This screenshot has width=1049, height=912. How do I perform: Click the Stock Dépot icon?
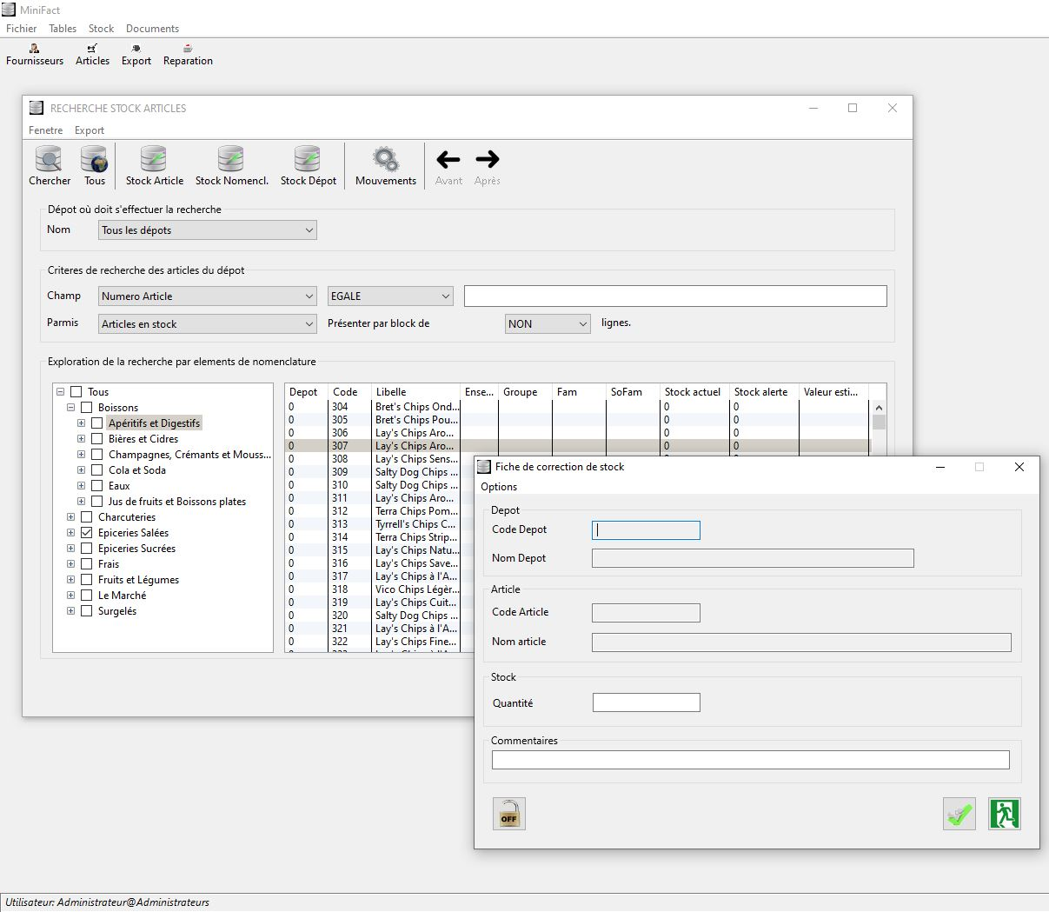pyautogui.click(x=308, y=161)
